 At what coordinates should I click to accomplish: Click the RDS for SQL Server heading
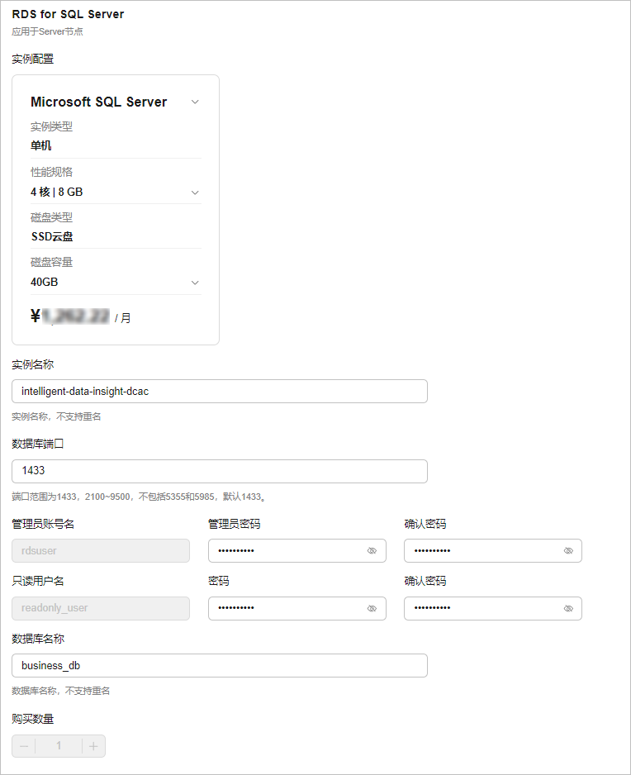click(x=68, y=14)
